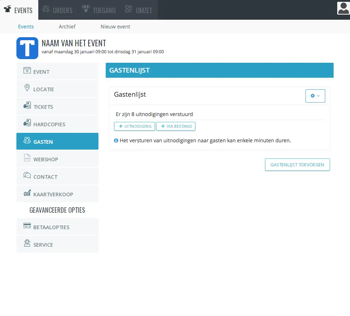Add an invitation with the Uitnodiging button
Viewport: 350px width, 316px height.
[135, 126]
